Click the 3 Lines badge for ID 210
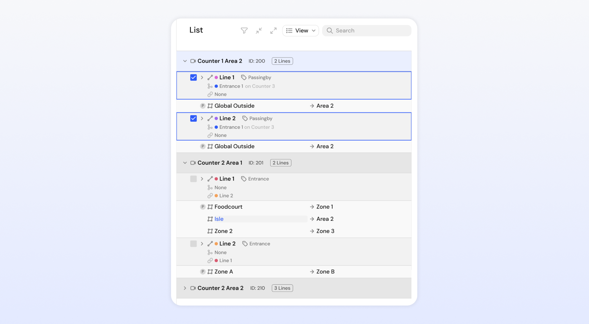Viewport: 589px width, 324px height. point(283,288)
